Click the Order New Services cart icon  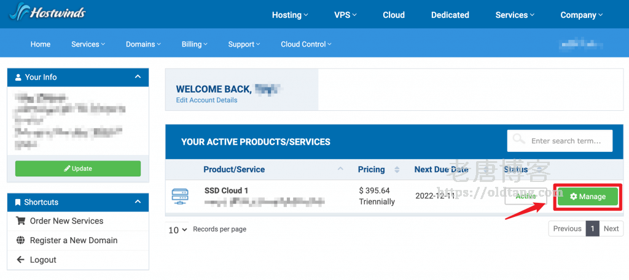[20, 221]
